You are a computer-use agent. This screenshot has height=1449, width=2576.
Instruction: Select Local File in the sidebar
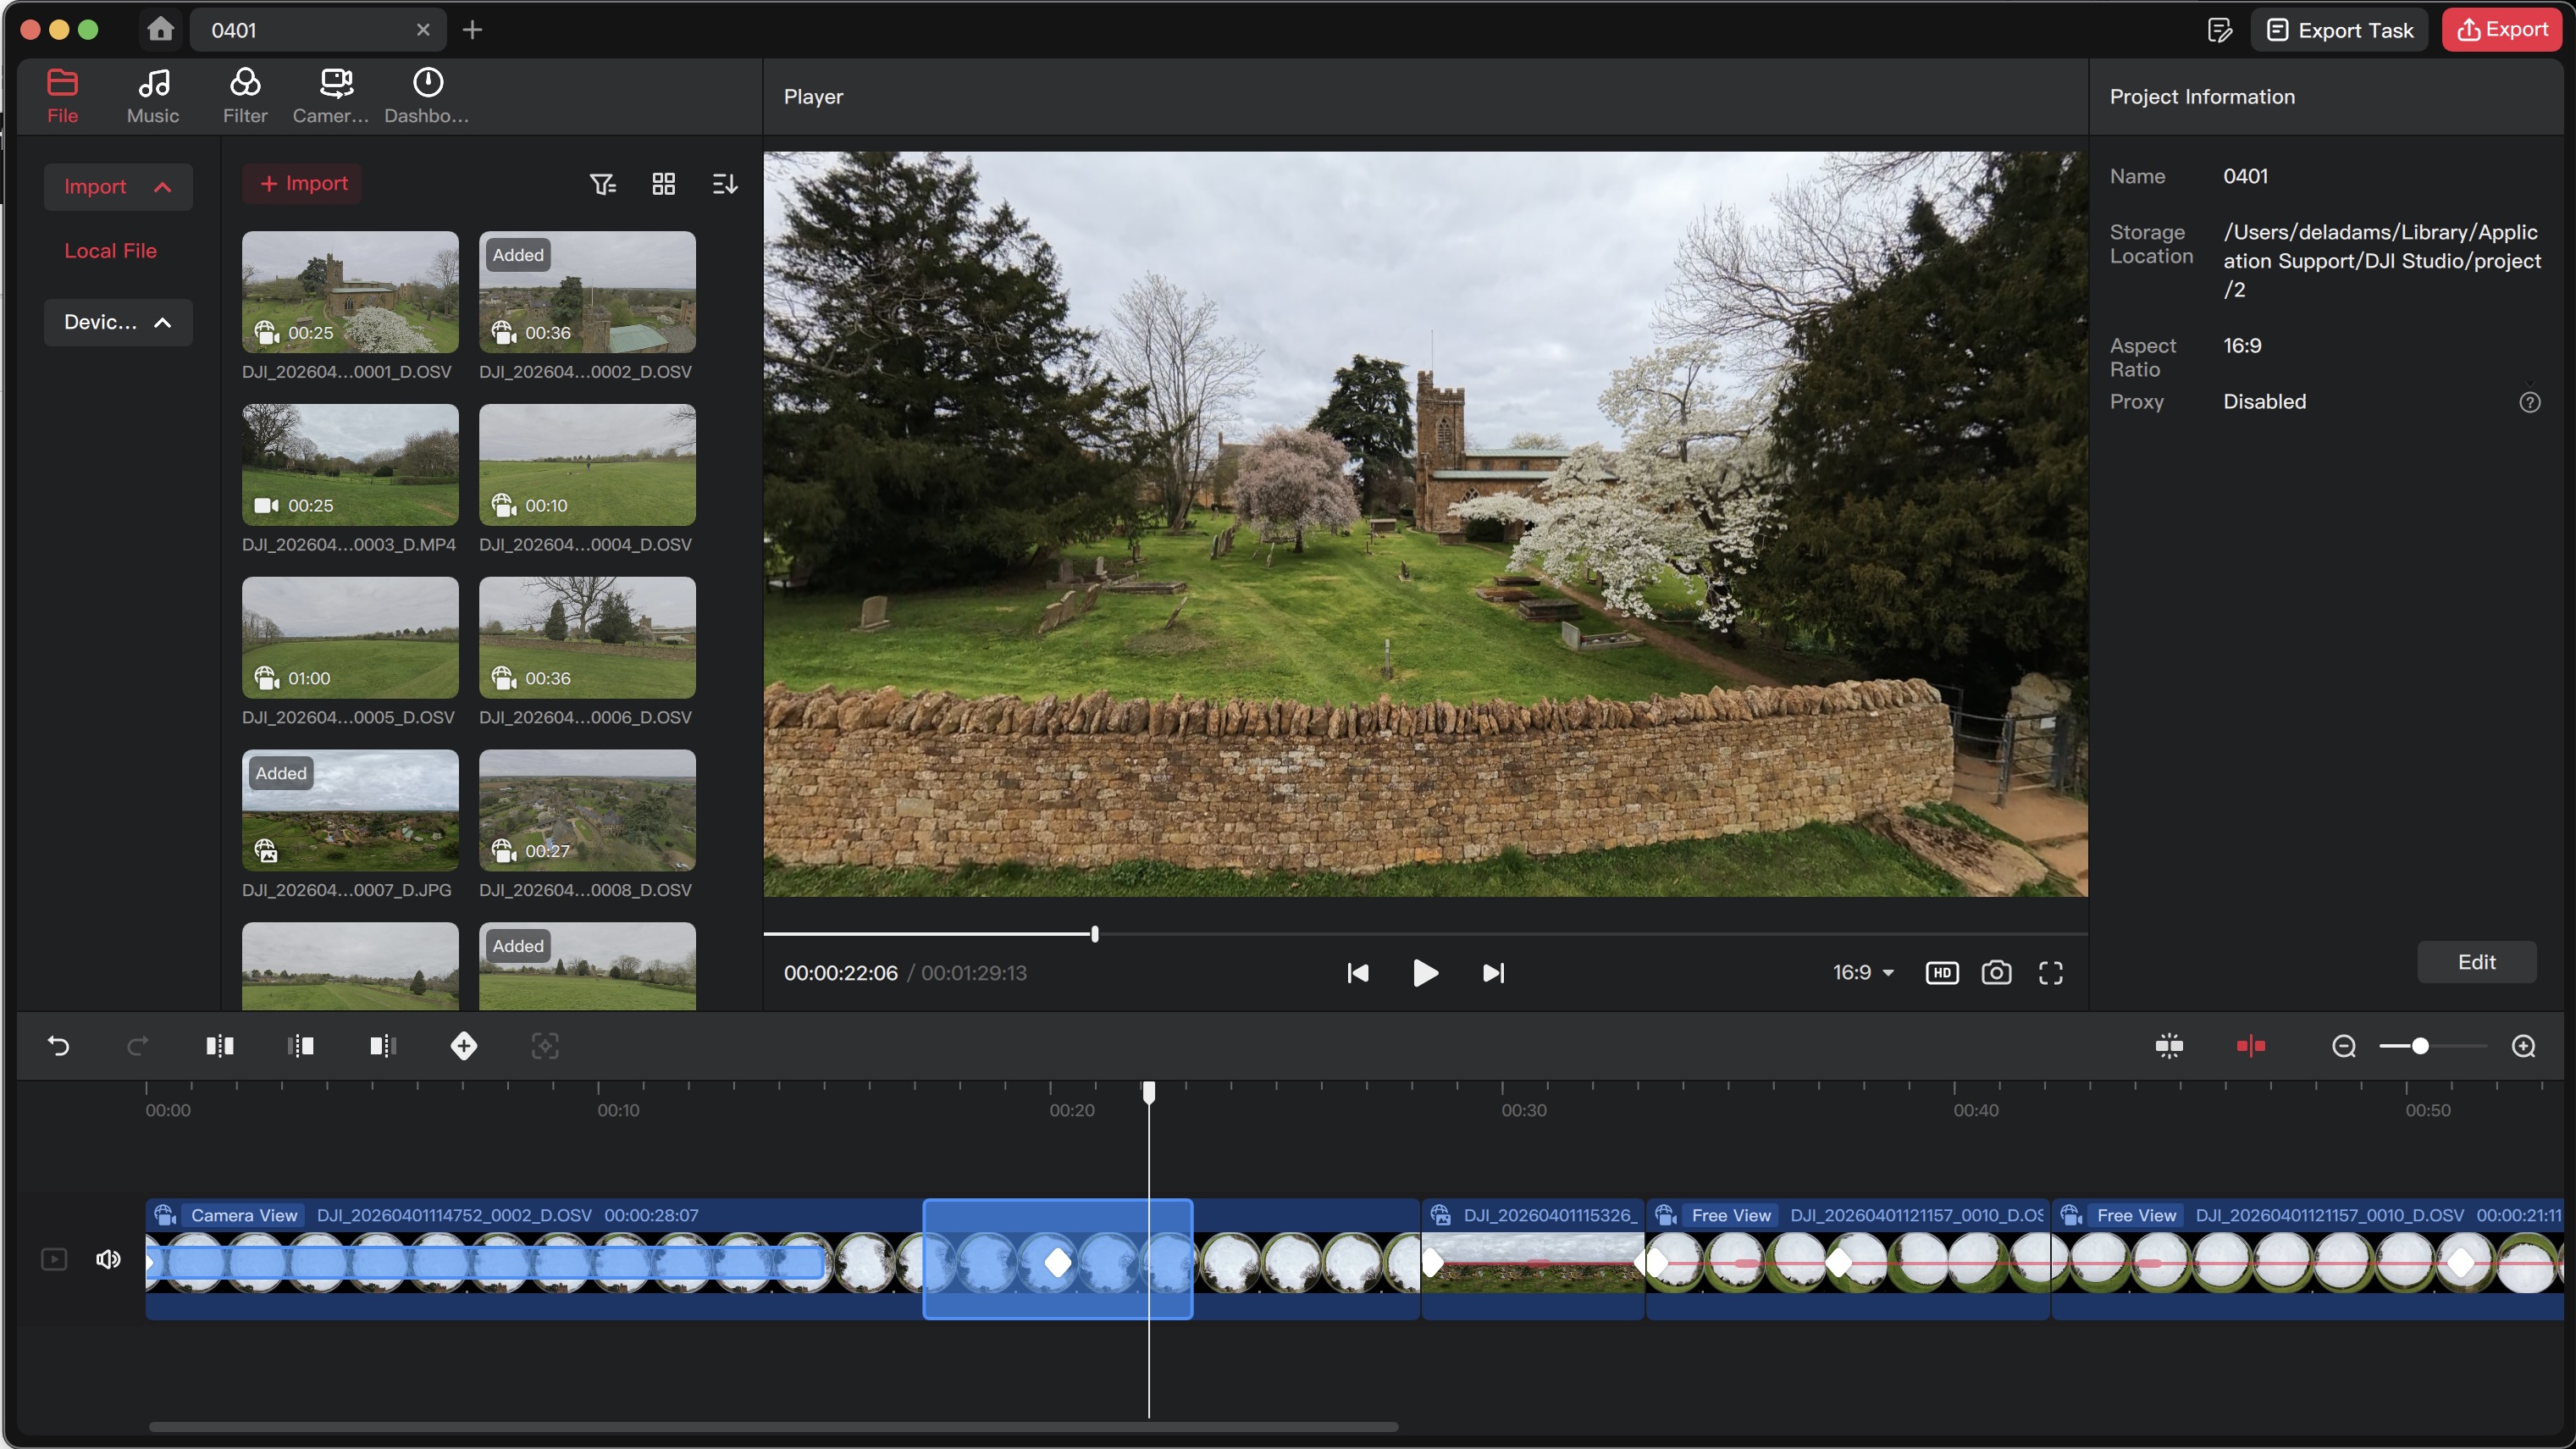click(110, 251)
